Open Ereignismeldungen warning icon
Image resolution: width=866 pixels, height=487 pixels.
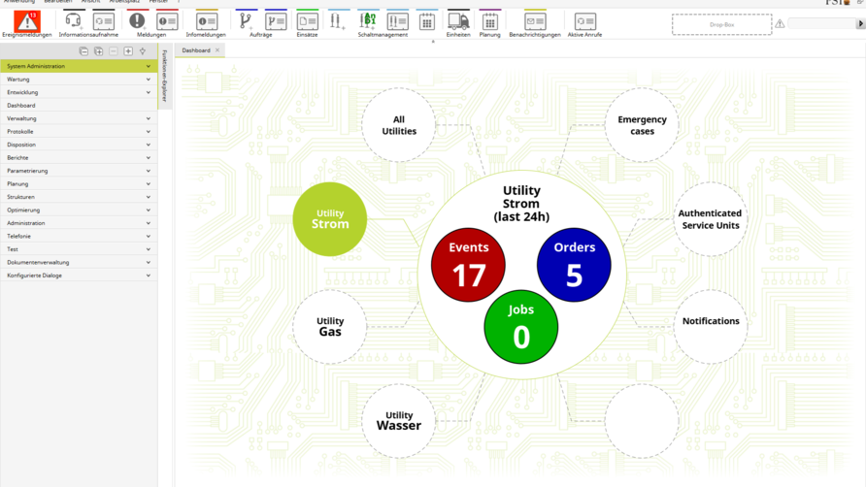coord(27,20)
